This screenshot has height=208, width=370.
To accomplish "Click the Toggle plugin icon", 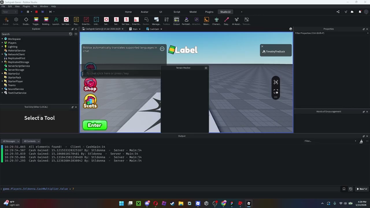I will pyautogui.click(x=36, y=21).
